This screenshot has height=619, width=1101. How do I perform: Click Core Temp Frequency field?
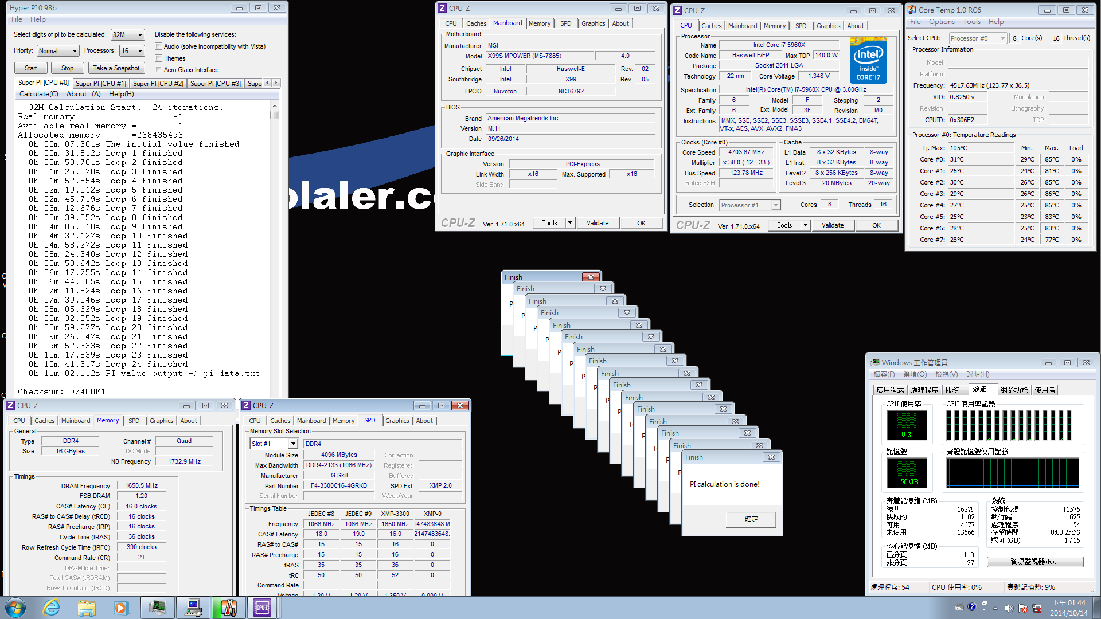(1018, 85)
